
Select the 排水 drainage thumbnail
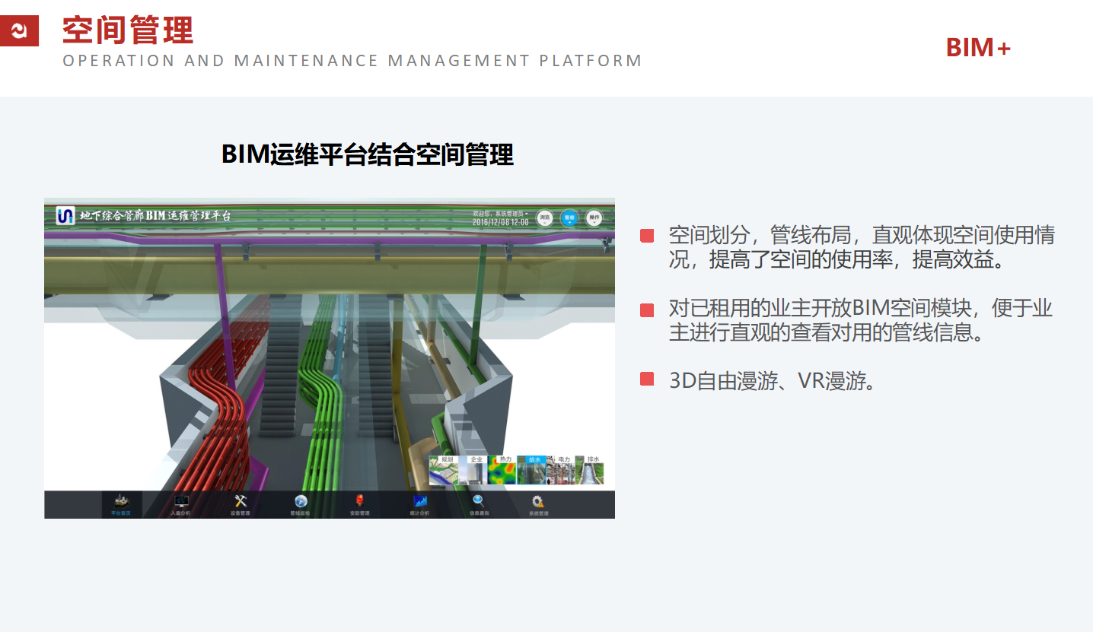pos(590,471)
